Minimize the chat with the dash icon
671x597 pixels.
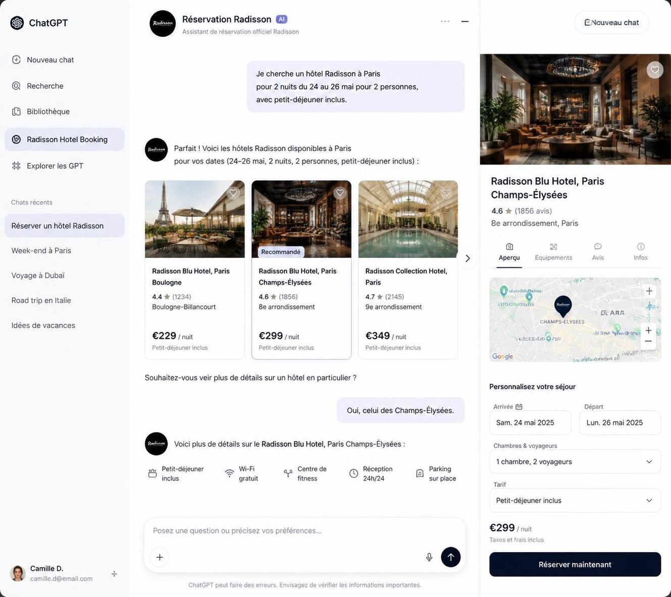click(465, 21)
